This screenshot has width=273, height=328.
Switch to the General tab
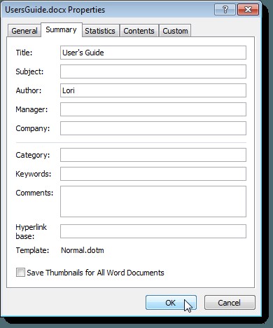coord(24,31)
